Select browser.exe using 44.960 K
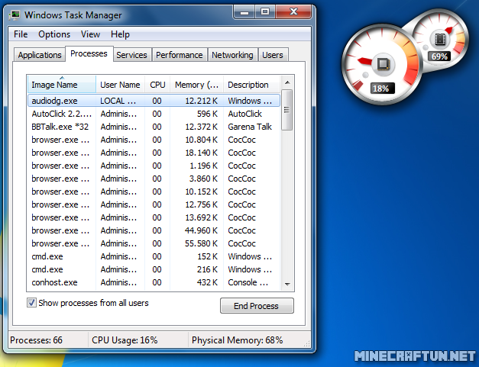Image resolution: width=479 pixels, height=367 pixels. (154, 230)
